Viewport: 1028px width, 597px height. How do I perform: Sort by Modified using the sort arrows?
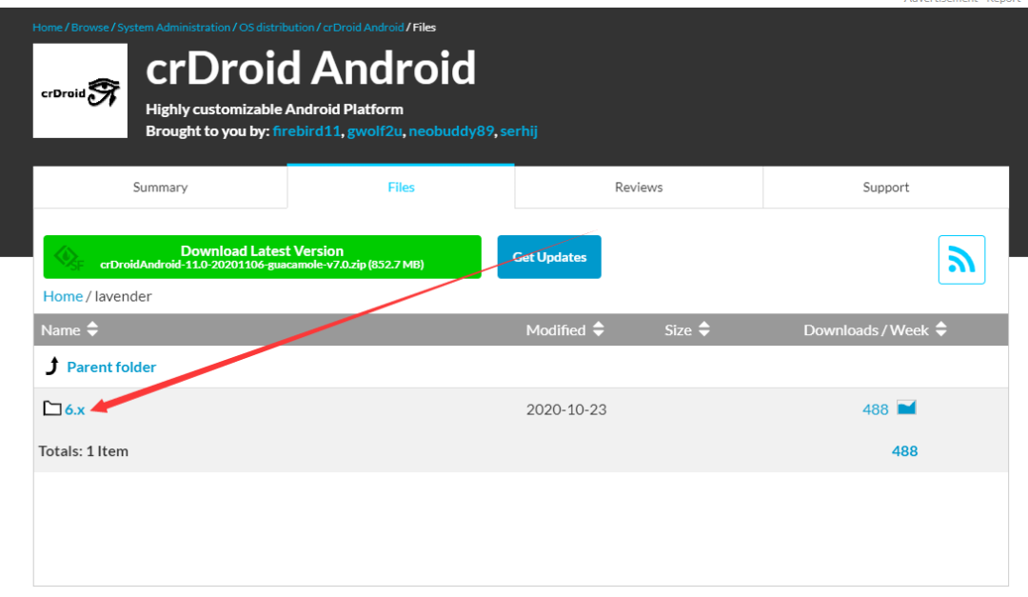598,329
